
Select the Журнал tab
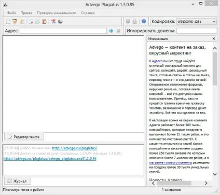coord(17,181)
